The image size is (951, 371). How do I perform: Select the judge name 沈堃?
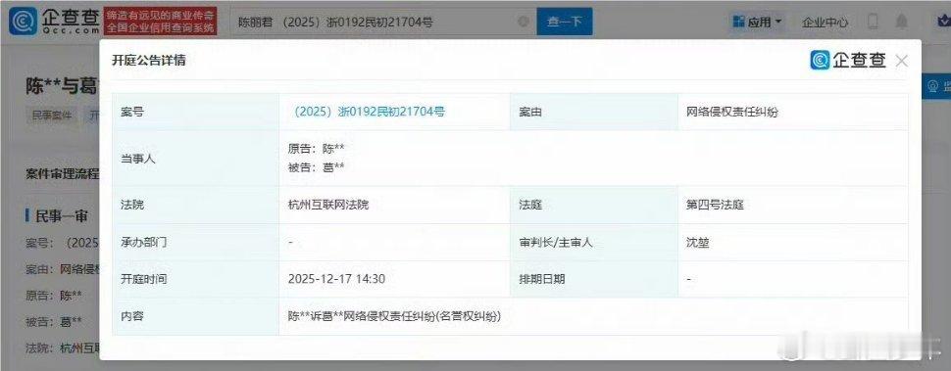tap(697, 242)
